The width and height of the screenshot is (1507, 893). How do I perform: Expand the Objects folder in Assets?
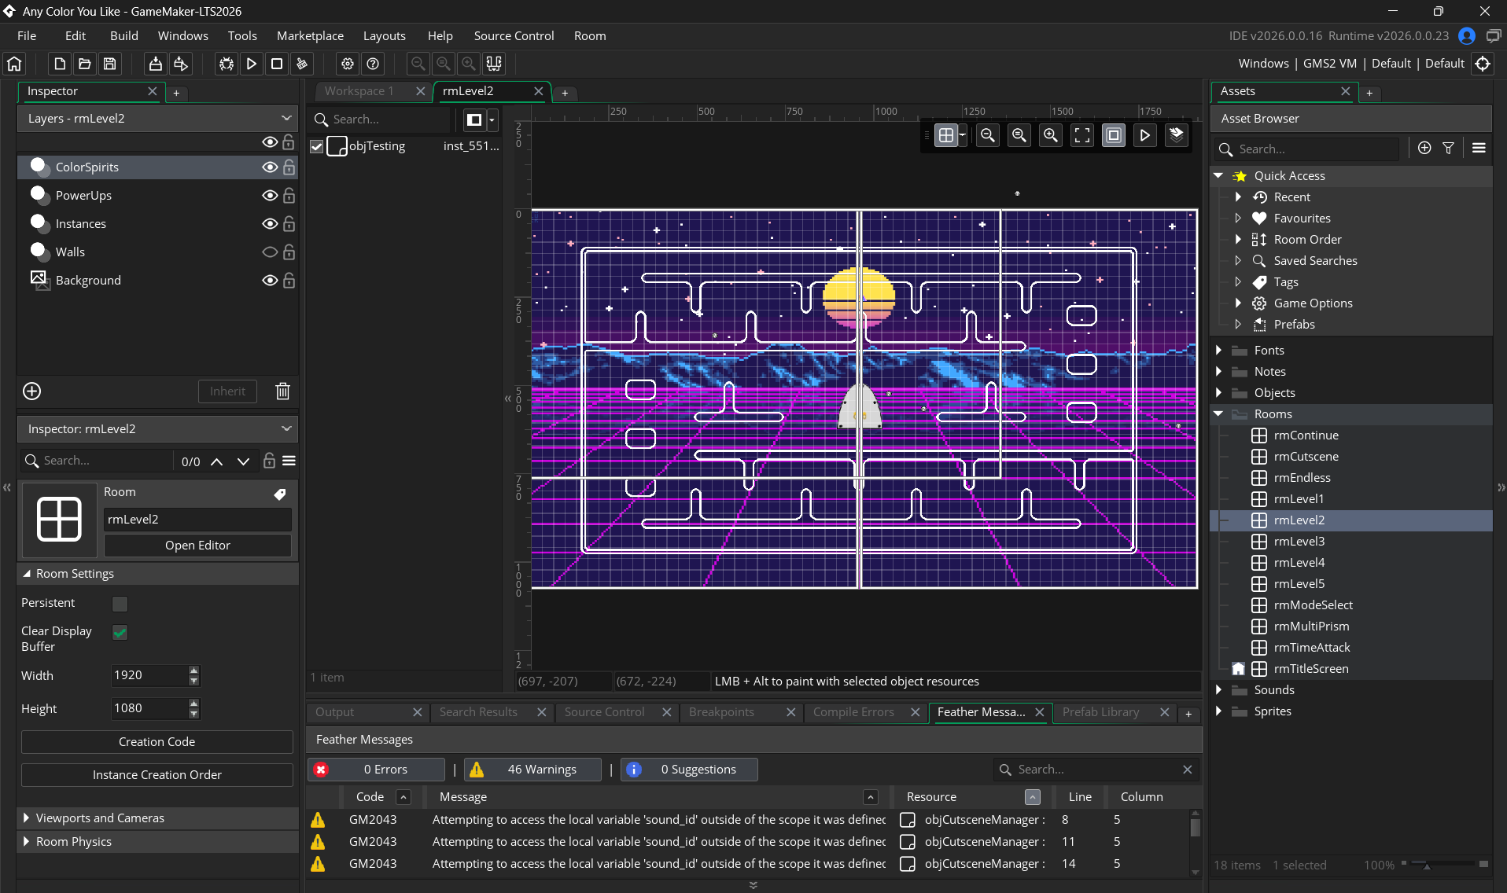tap(1219, 393)
